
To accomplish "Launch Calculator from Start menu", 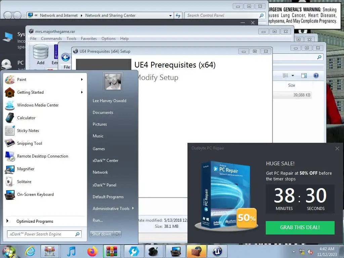I will point(44,118).
